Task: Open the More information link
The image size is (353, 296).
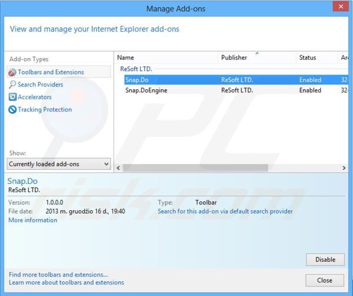Action: tap(32, 220)
